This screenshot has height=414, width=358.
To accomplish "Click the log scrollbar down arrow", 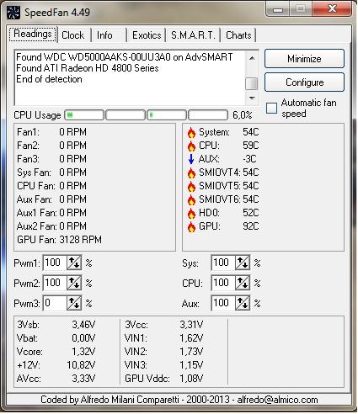I will pyautogui.click(x=252, y=98).
